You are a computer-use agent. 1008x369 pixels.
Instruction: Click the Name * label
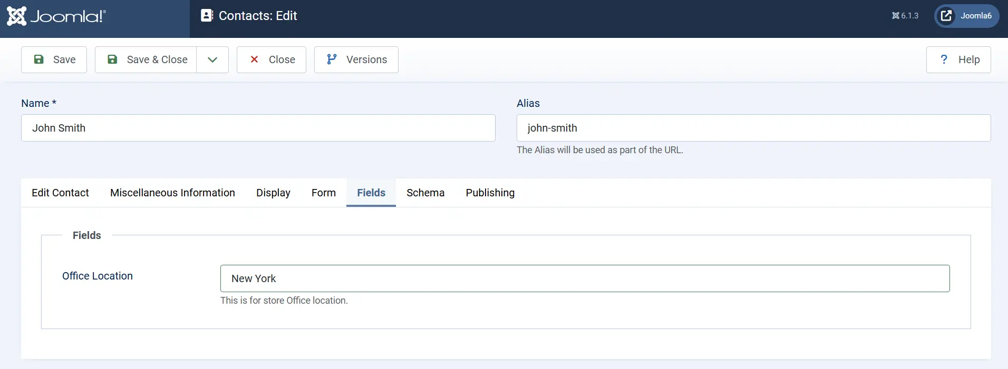(38, 103)
